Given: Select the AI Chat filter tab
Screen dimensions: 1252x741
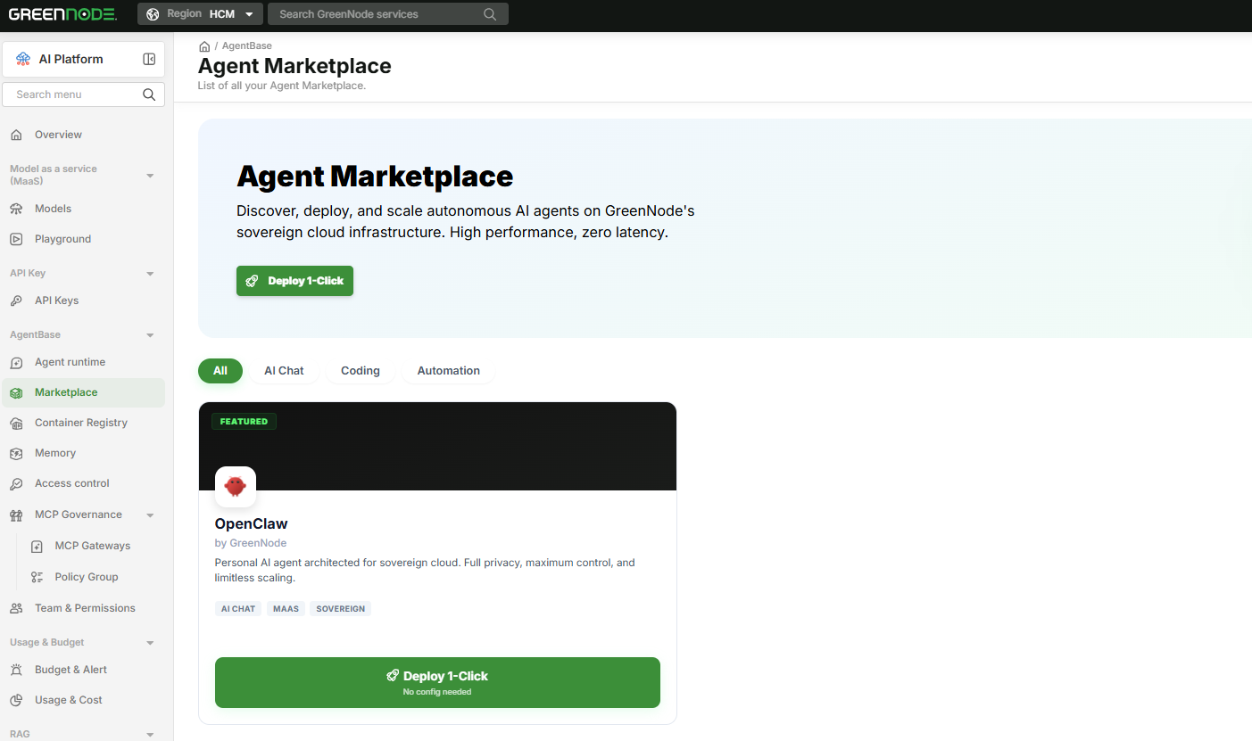Looking at the screenshot, I should [x=284, y=371].
